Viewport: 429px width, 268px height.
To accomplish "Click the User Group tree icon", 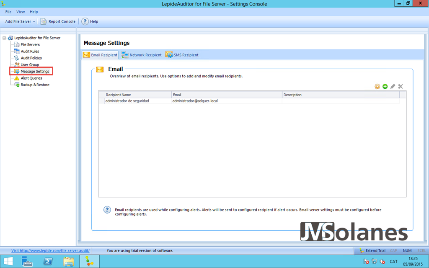I will (x=17, y=64).
